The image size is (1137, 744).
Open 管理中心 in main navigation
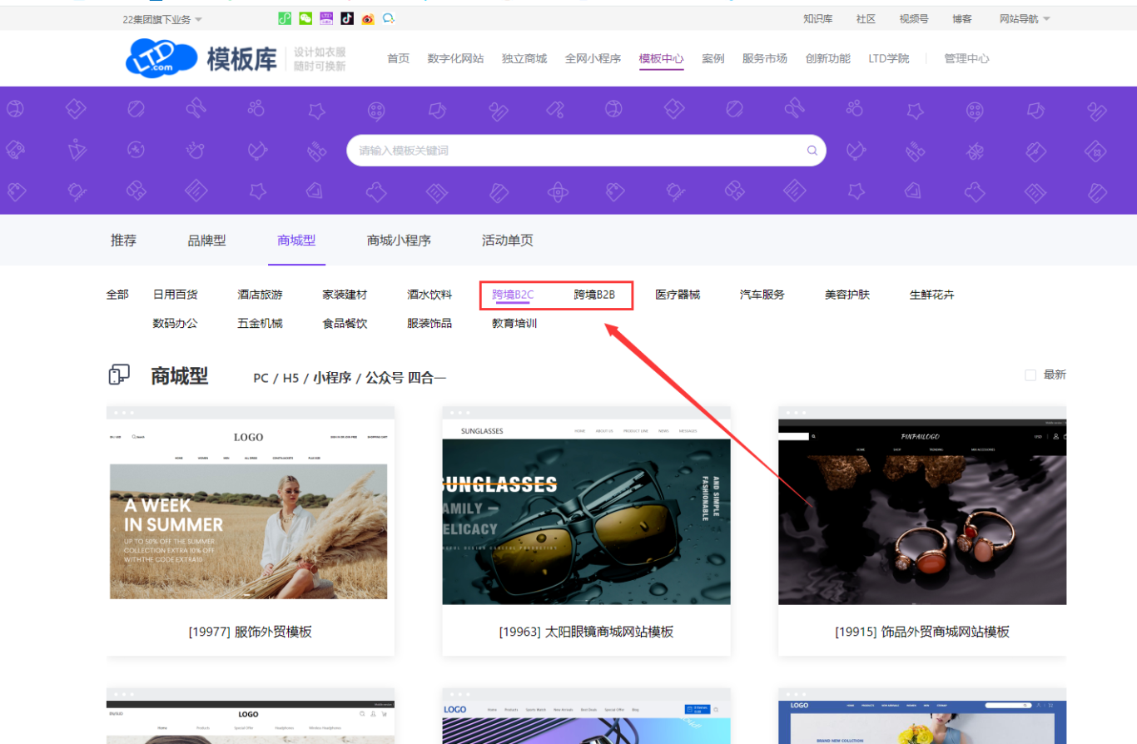tap(967, 58)
